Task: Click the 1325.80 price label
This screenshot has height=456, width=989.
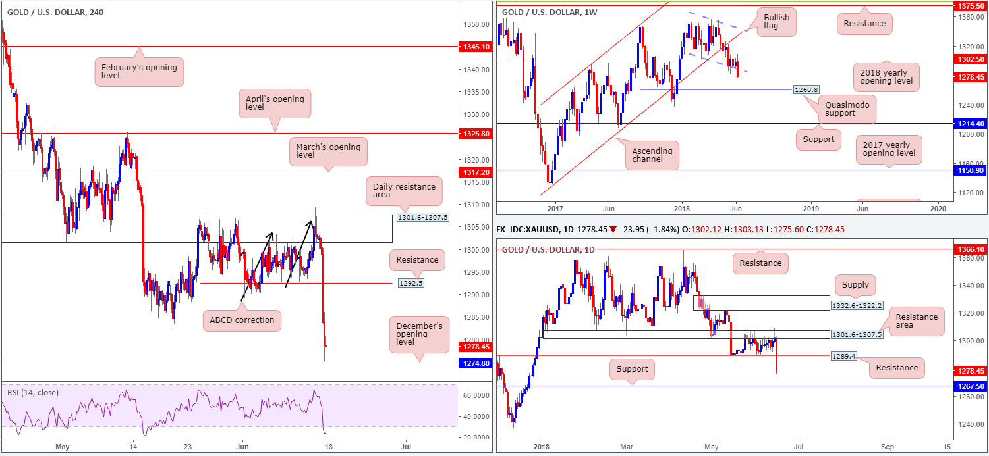Action: point(474,134)
